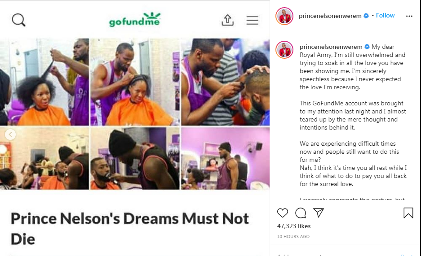View the 47,323 likes list
This screenshot has height=256, width=421.
click(x=294, y=226)
